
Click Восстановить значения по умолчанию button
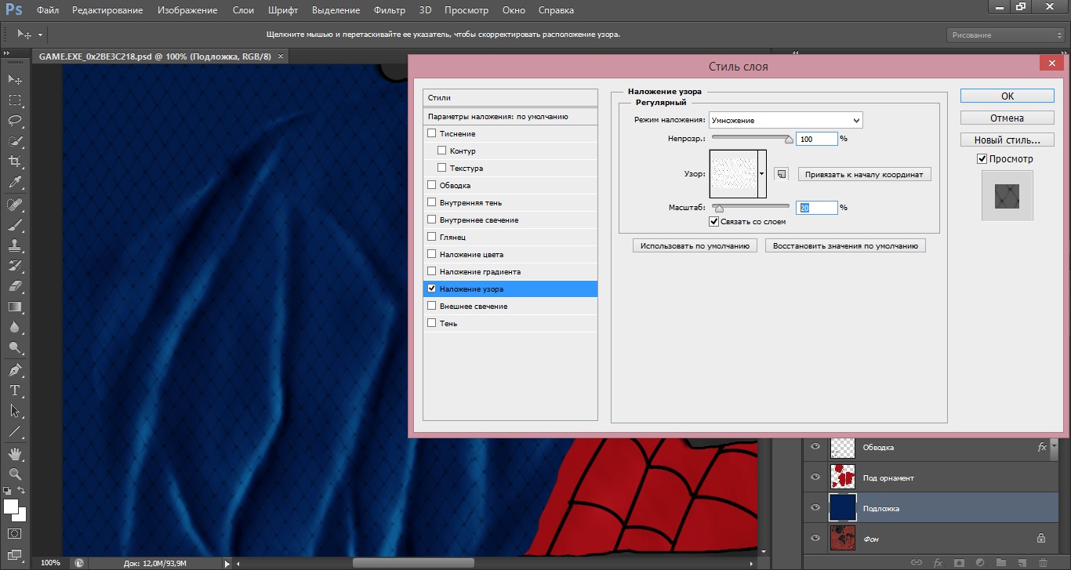tap(845, 245)
